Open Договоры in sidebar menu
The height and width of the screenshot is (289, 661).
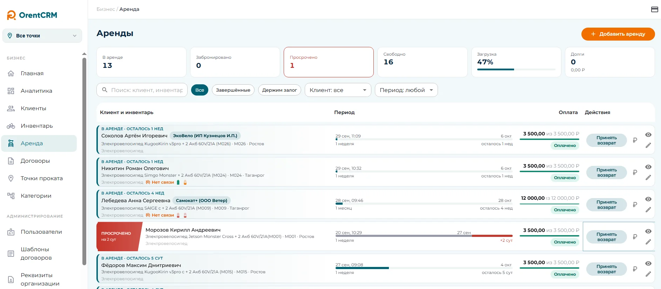[39, 161]
